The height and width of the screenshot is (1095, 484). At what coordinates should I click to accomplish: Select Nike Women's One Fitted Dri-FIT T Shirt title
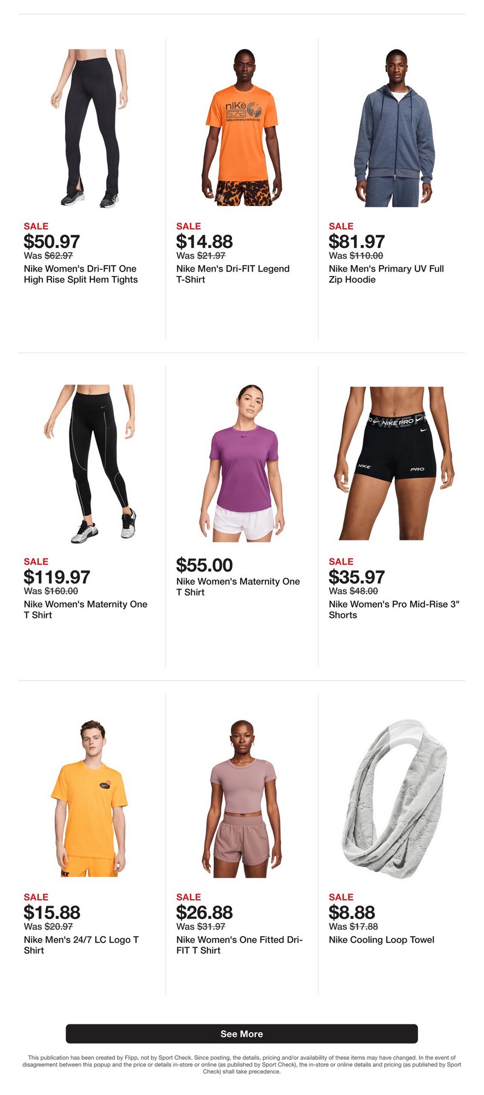tap(240, 945)
